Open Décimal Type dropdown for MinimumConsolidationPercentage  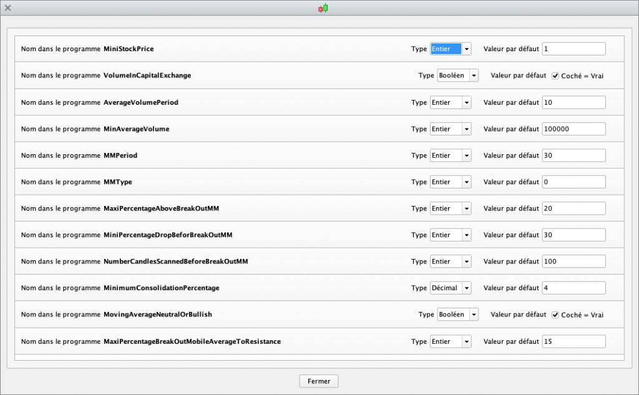(451, 288)
